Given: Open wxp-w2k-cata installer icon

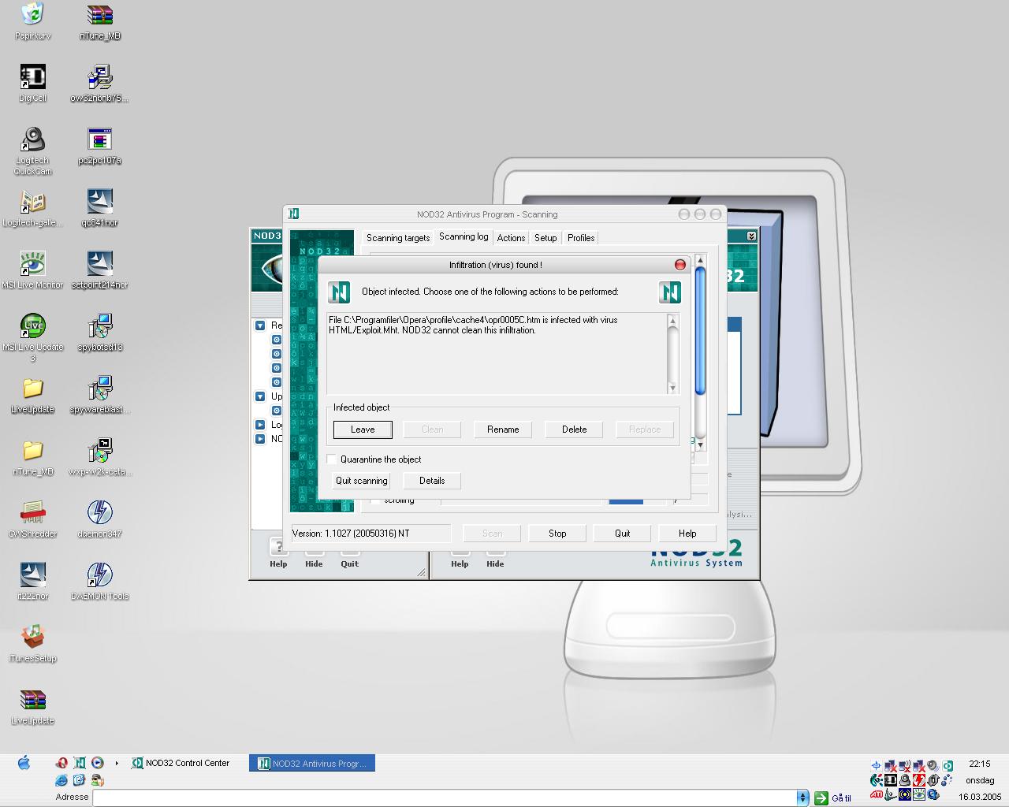Looking at the screenshot, I should coord(100,456).
